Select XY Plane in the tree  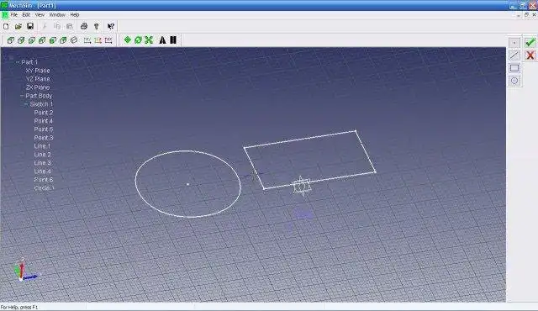(x=38, y=71)
